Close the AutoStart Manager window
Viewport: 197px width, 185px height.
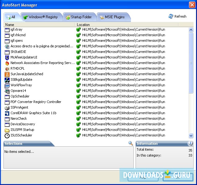tap(192, 5)
